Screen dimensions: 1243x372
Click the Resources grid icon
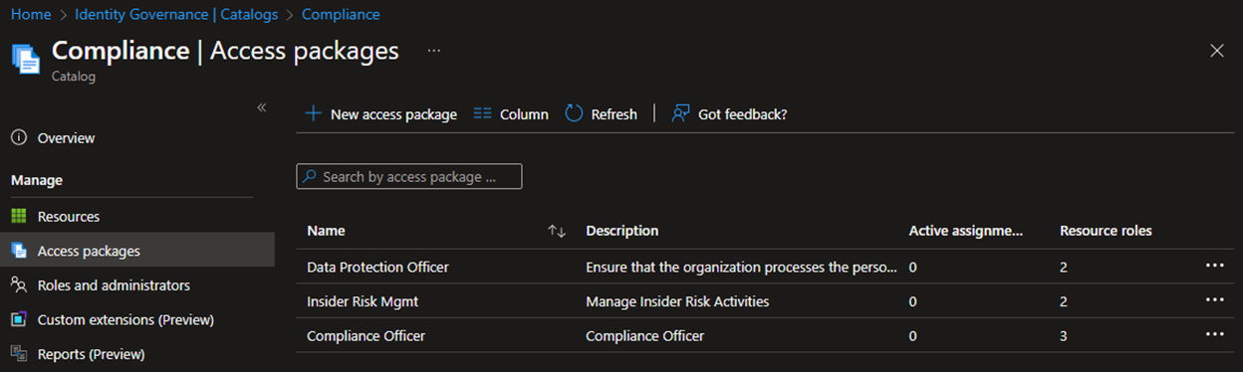pos(18,217)
